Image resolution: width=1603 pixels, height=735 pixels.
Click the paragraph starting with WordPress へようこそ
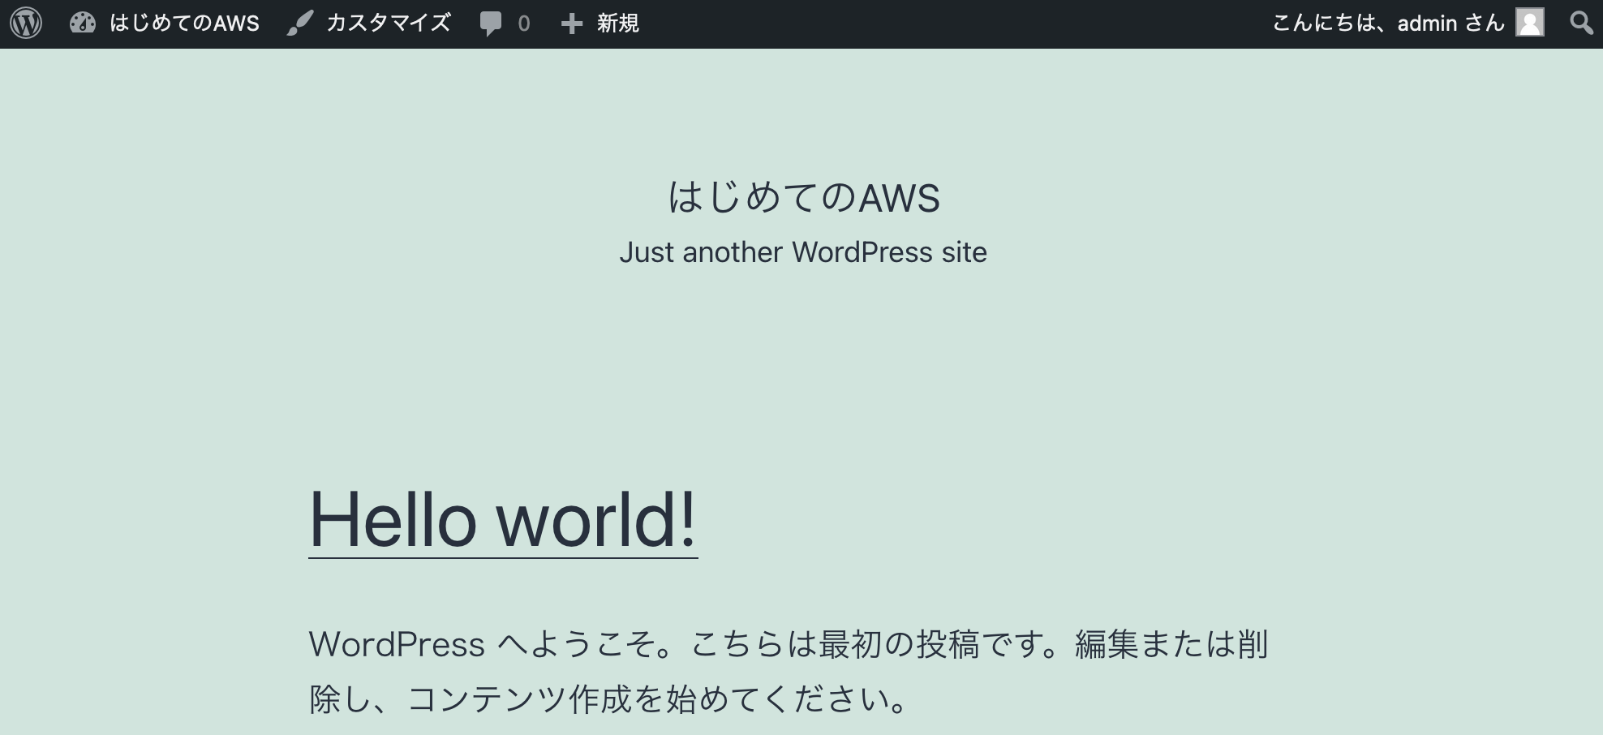(789, 671)
